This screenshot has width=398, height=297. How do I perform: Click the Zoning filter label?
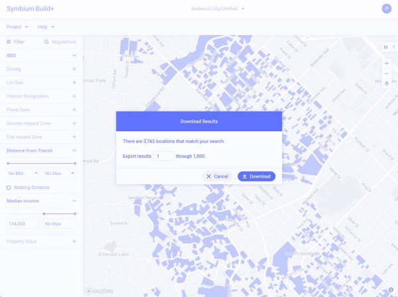click(14, 69)
